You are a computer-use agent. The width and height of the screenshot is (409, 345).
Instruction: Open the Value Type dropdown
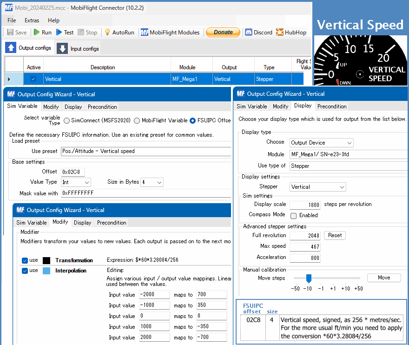click(76, 182)
